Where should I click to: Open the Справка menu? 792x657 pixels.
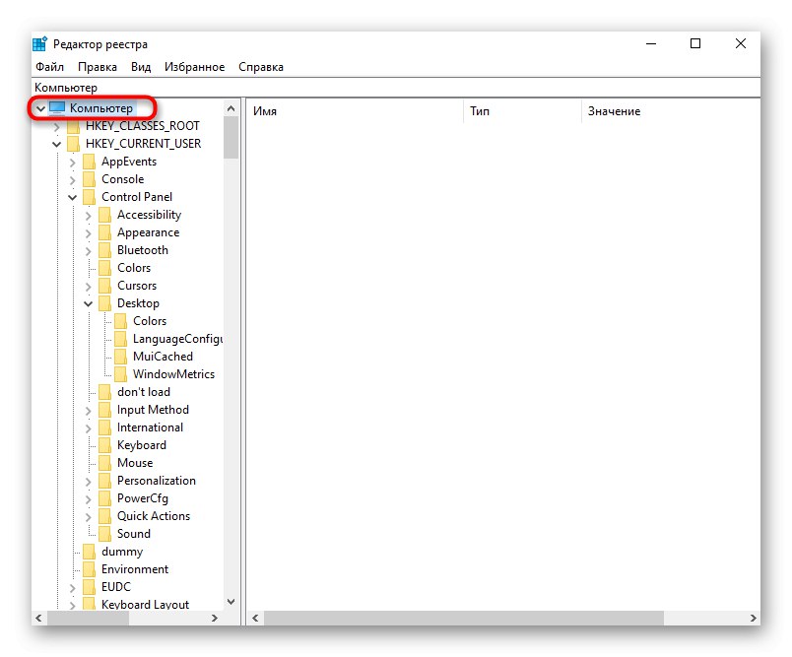261,67
